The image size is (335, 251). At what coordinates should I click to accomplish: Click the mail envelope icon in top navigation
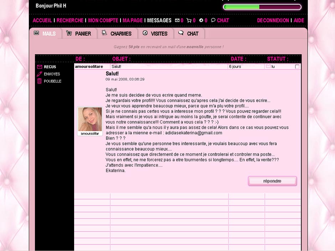177,20
